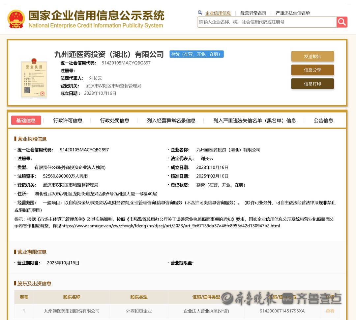Click the 存续（在营、开业、在册） status badge
Screen dimensions: 356x320
[x=197, y=54]
